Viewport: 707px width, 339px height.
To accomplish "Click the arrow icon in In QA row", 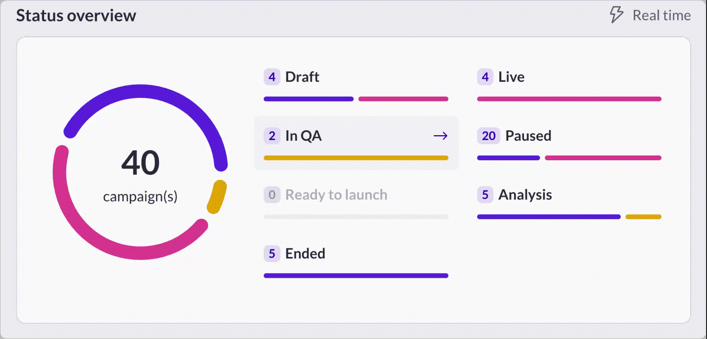I will click(440, 136).
